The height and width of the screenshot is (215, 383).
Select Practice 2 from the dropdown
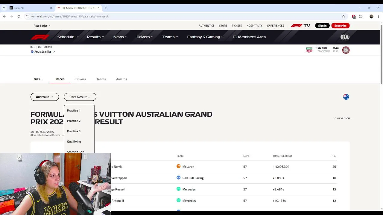click(74, 121)
